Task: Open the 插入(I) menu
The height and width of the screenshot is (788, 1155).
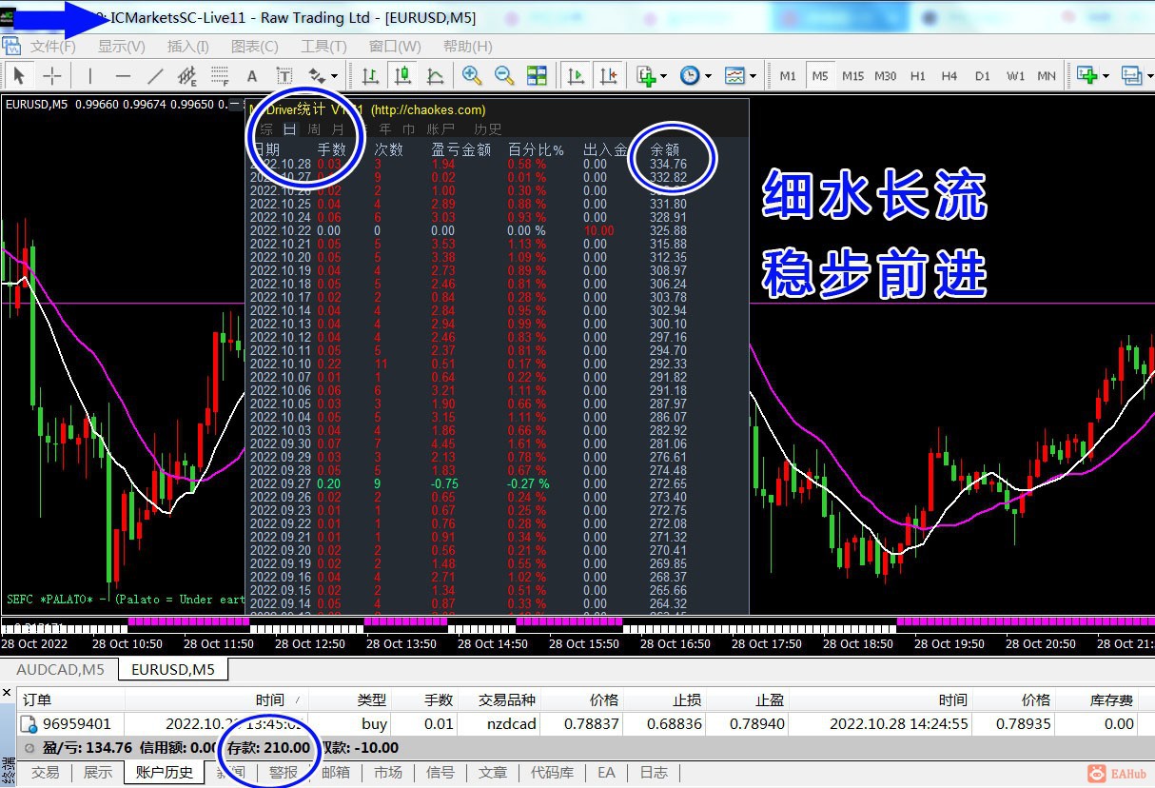Action: click(188, 47)
